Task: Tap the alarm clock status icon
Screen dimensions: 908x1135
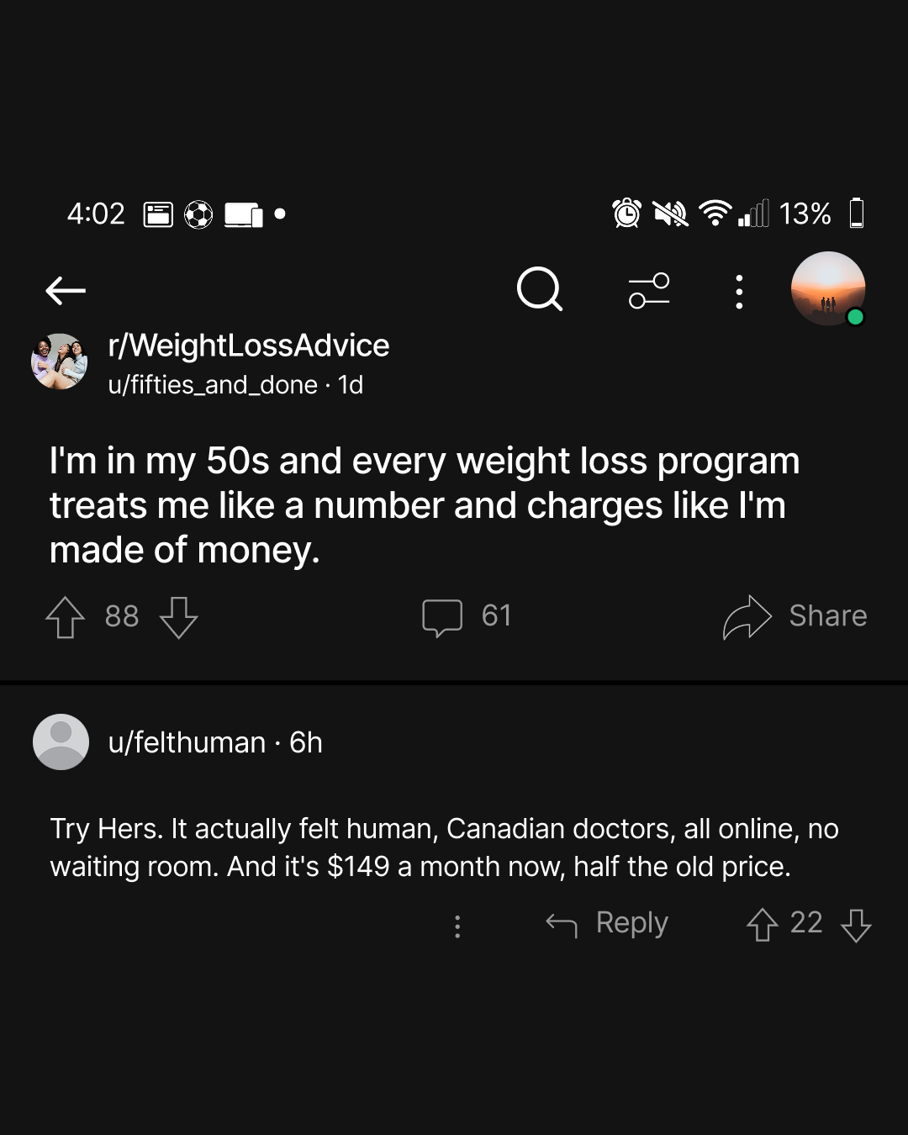Action: [x=627, y=214]
